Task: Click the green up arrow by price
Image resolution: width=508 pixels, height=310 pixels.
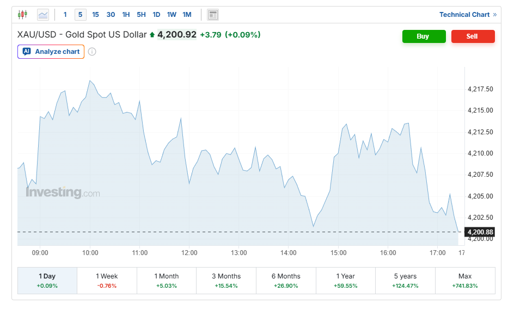Action: coord(152,35)
